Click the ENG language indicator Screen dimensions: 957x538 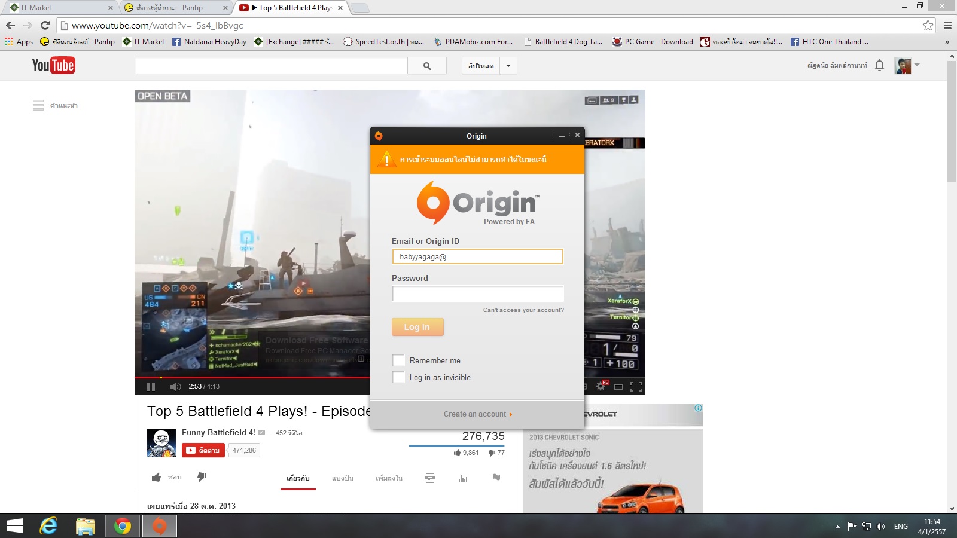click(901, 527)
